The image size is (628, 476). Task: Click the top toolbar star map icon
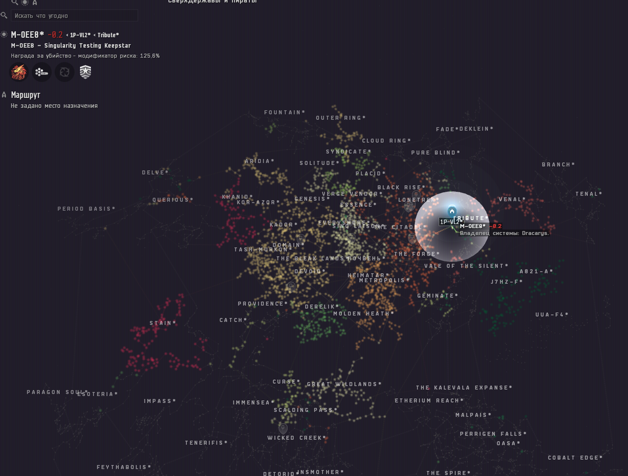tap(25, 3)
